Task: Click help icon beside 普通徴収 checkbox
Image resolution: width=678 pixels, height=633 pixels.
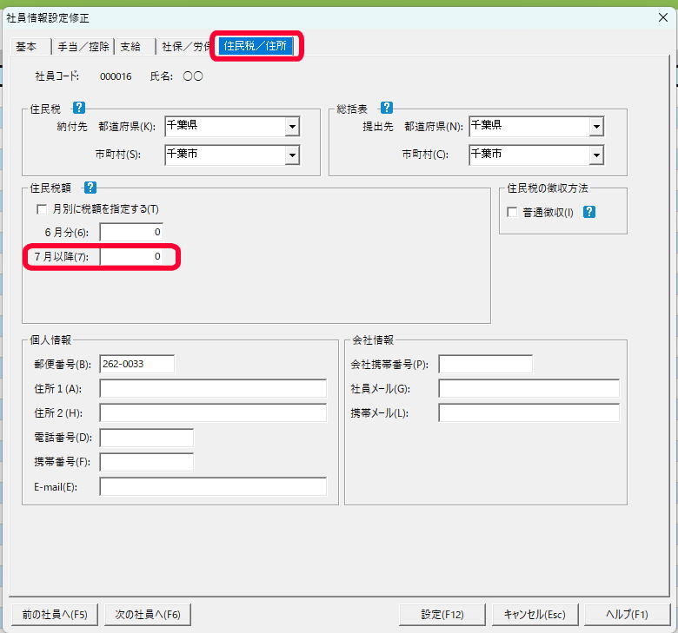Action: pyautogui.click(x=589, y=211)
